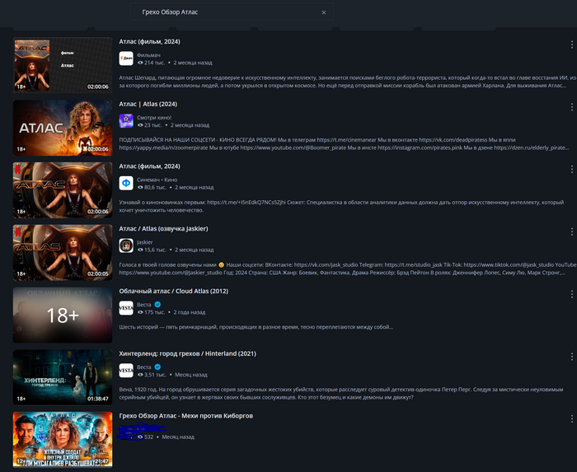Click the description starting "Узнавай о киноновинках первым"
Image resolution: width=577 pixels, height=472 pixels.
(x=341, y=206)
